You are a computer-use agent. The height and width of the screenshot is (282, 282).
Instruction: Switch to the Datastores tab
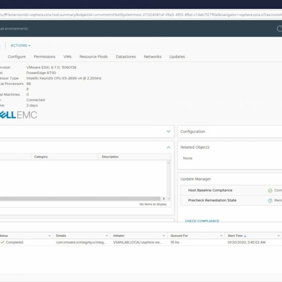click(126, 57)
